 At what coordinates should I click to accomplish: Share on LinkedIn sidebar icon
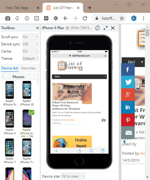(128, 107)
